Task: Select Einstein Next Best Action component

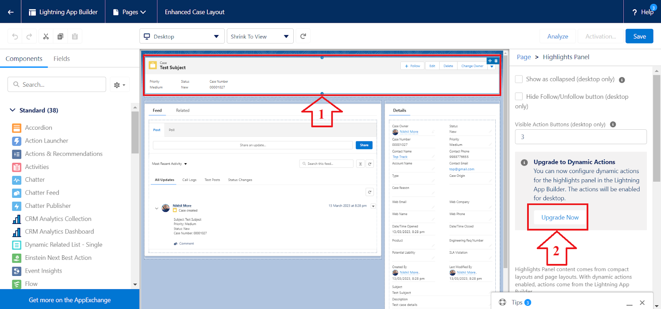Action: point(58,258)
